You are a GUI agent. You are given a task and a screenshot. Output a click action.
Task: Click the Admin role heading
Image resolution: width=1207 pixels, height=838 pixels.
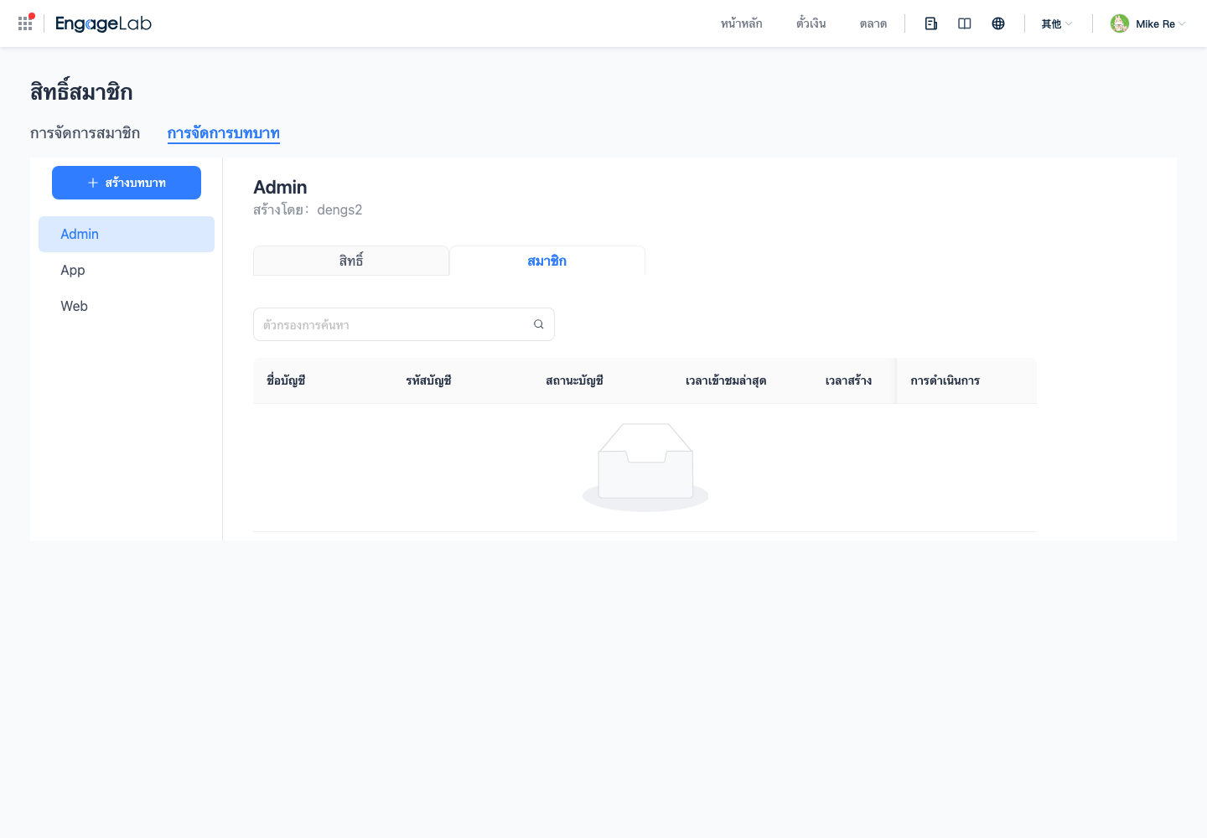pos(280,187)
